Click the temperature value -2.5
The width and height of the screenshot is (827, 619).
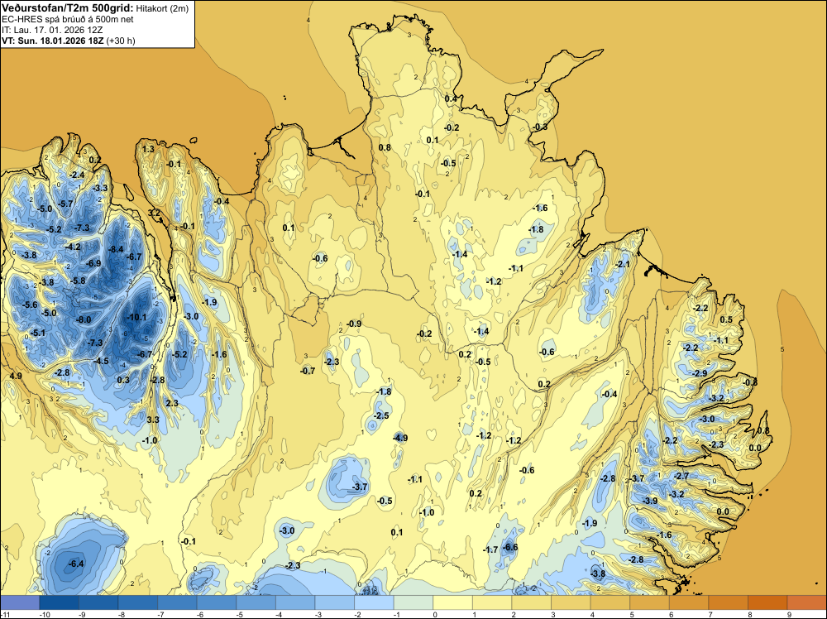(381, 415)
